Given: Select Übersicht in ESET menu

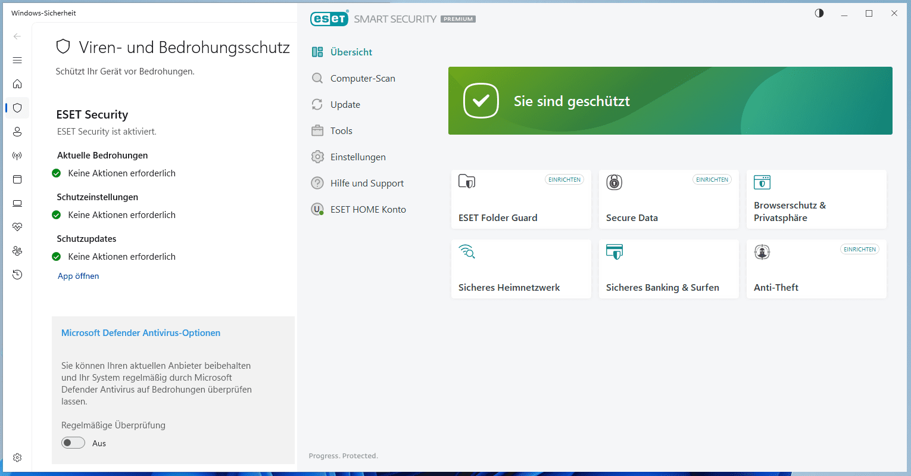Looking at the screenshot, I should point(351,52).
